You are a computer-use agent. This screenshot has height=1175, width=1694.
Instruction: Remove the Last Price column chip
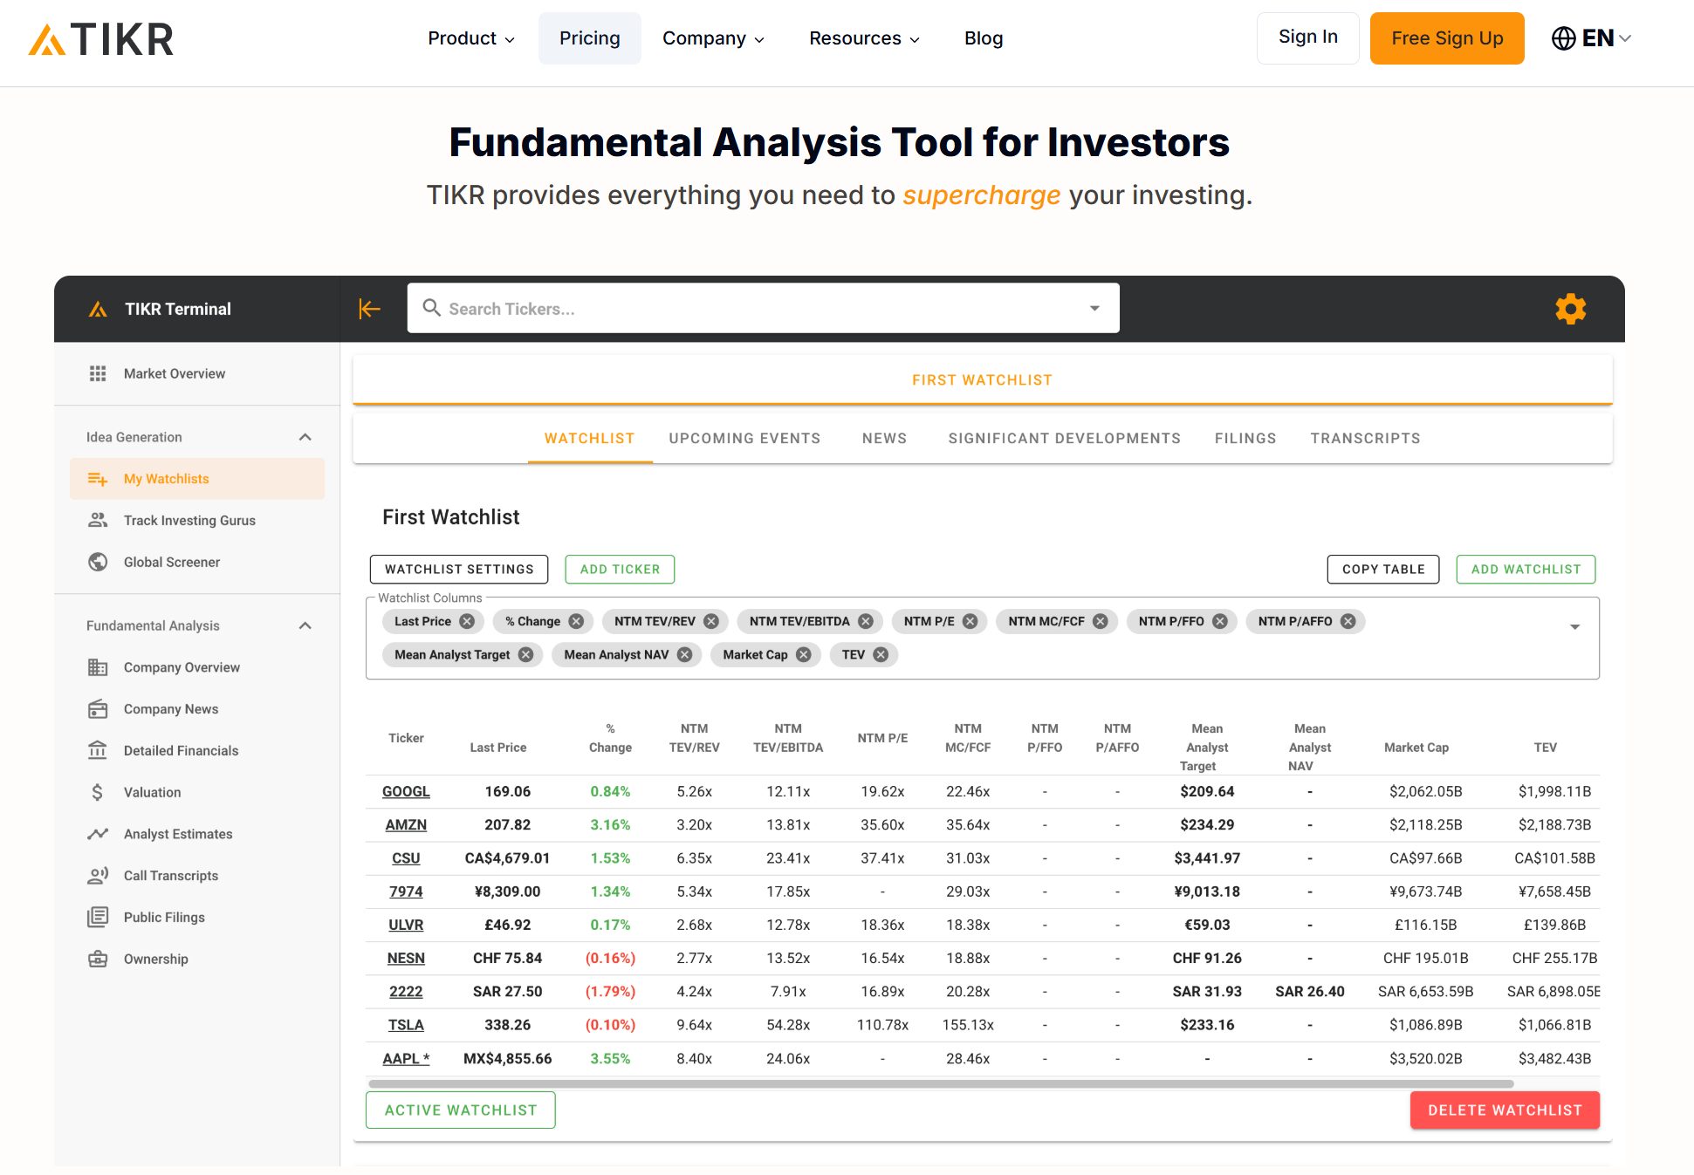[x=468, y=621]
